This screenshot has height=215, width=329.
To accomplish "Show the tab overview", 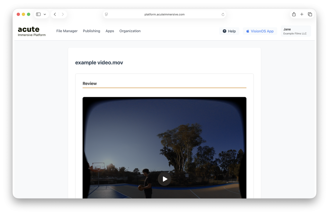I will click(310, 14).
